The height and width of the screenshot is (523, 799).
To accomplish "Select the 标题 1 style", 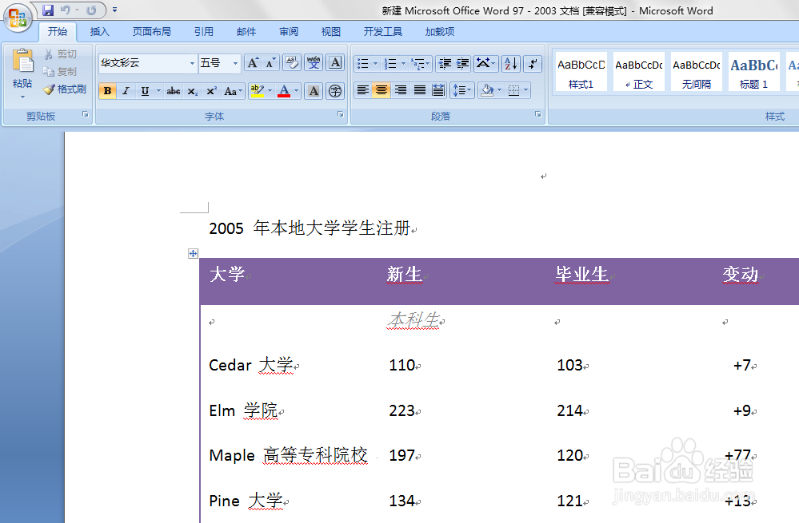I will click(753, 71).
